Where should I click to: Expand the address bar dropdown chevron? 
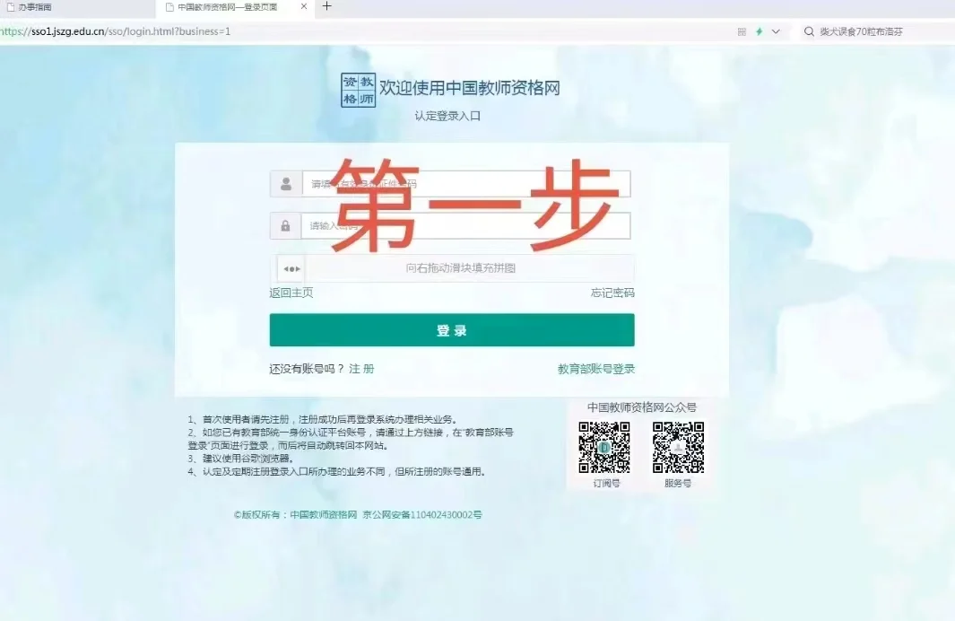click(x=776, y=31)
